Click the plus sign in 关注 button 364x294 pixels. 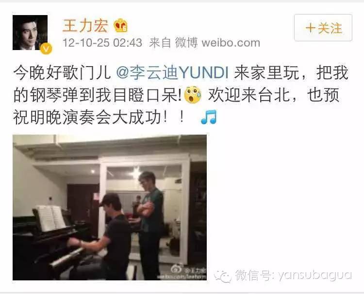[311, 28]
